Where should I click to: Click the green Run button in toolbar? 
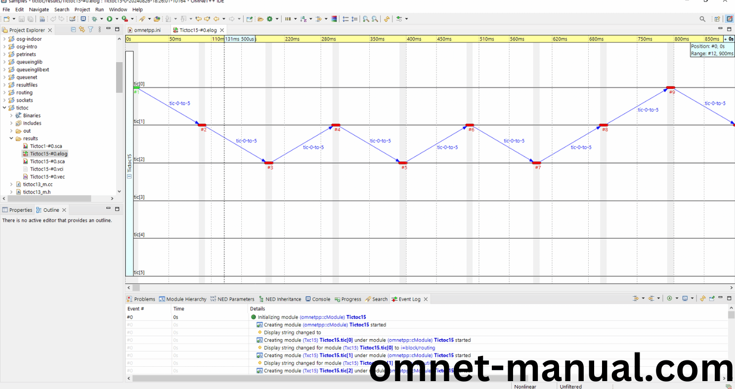click(109, 19)
